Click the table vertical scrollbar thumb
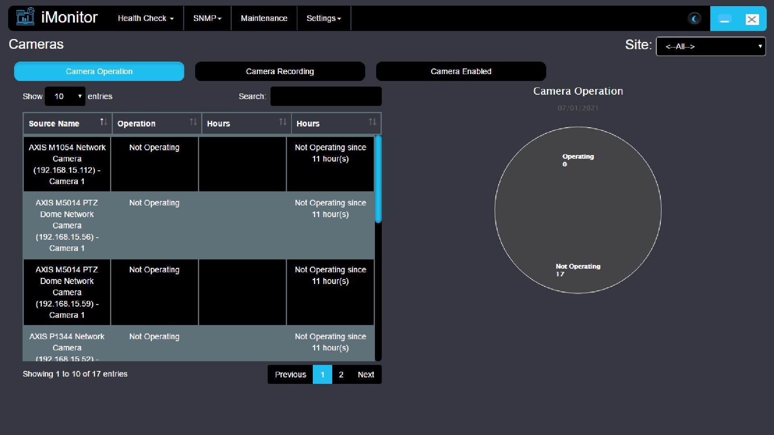774x435 pixels. click(x=378, y=179)
